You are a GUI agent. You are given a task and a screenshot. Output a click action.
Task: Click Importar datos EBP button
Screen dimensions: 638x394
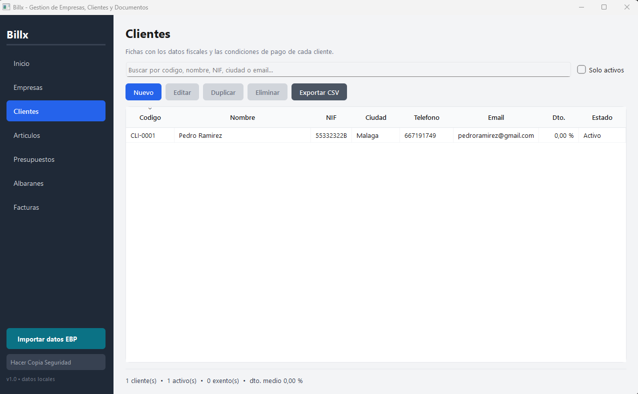click(56, 339)
